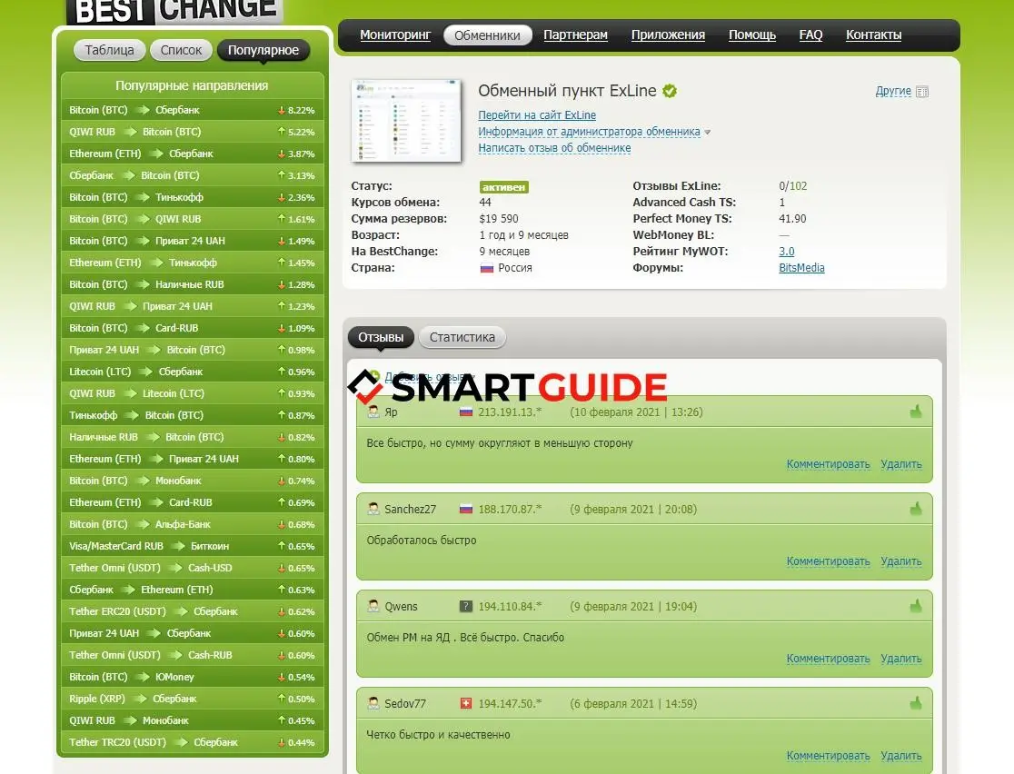Click the green verified checkmark beside ExLine
The height and width of the screenshot is (774, 1014).
pos(670,90)
